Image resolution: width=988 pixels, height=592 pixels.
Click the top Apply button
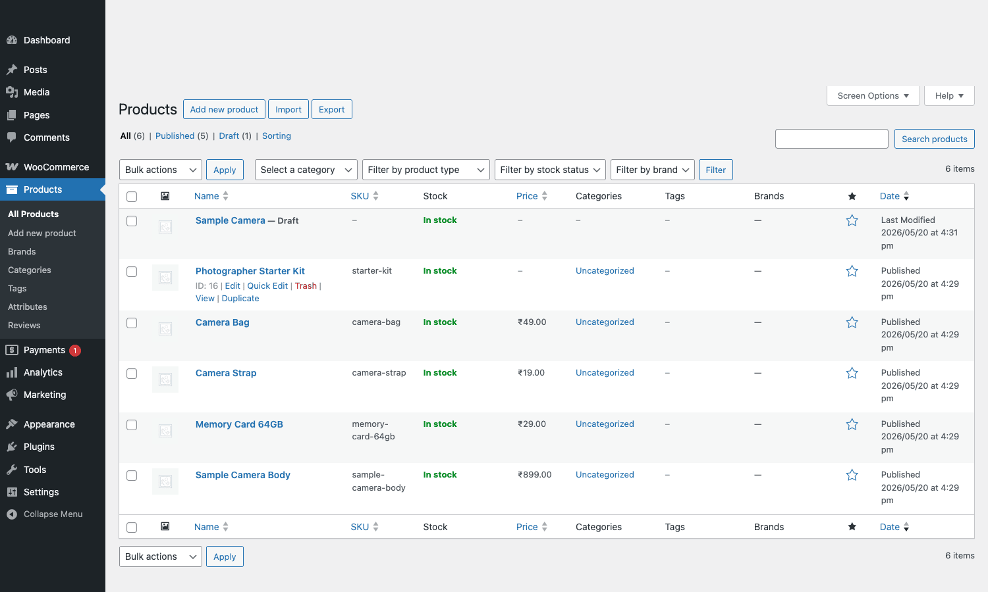pos(225,170)
